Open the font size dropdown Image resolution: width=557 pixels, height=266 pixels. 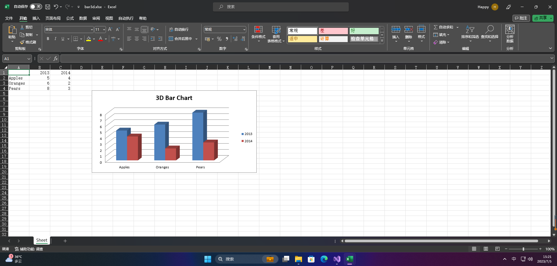tap(104, 30)
